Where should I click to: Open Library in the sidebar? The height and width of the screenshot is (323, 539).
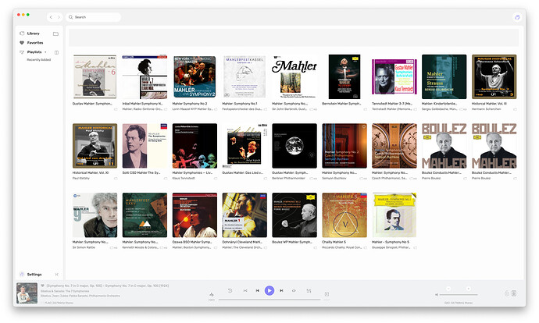[x=33, y=34]
